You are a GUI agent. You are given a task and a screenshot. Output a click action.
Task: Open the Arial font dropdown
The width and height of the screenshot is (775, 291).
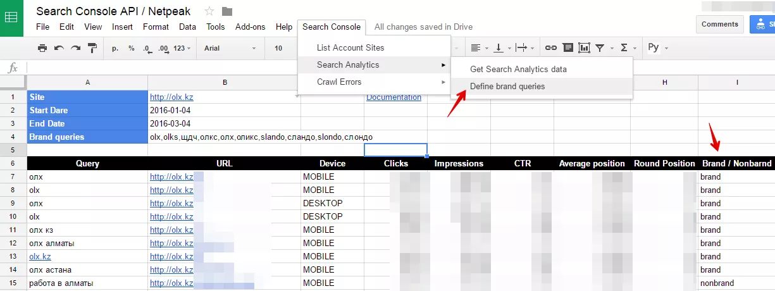click(x=230, y=48)
